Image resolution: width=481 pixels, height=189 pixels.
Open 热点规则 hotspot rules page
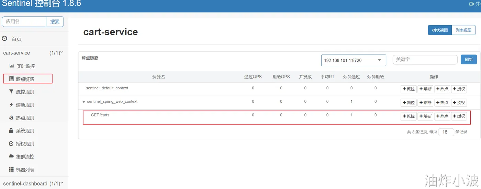pyautogui.click(x=25, y=118)
